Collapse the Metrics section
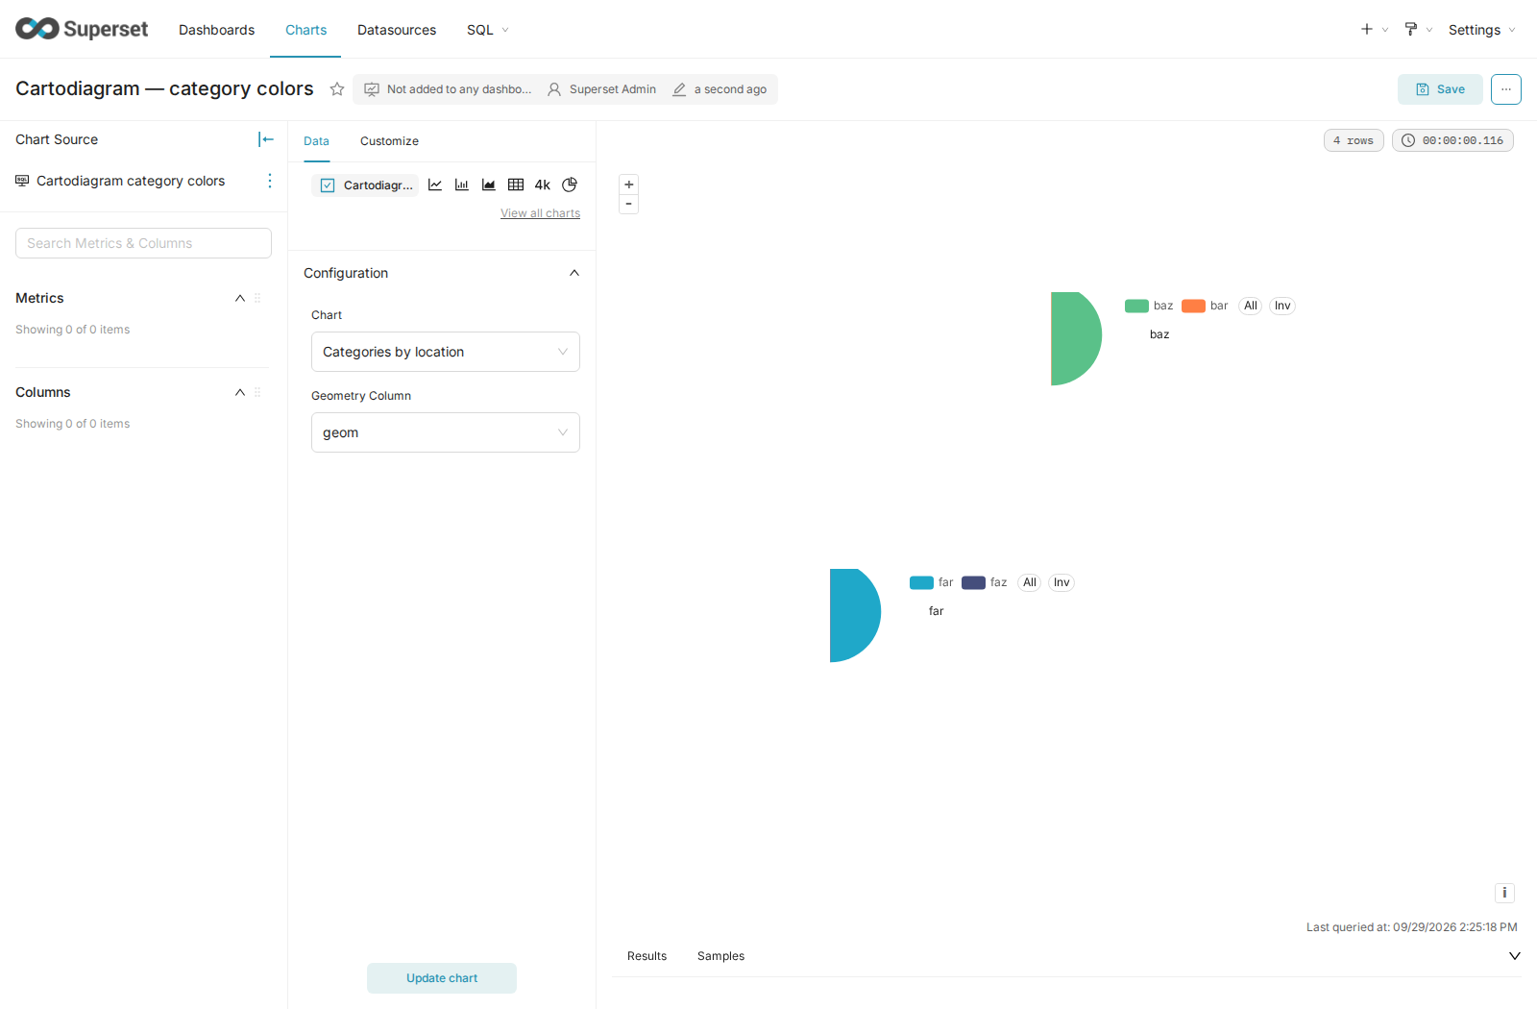The width and height of the screenshot is (1537, 1009). click(x=240, y=298)
